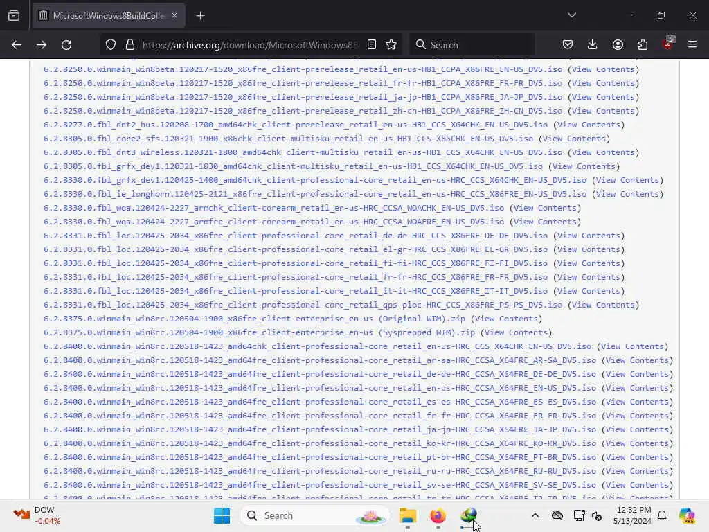709x532 pixels.
Task: Open the Firefox account icon
Action: (x=618, y=45)
